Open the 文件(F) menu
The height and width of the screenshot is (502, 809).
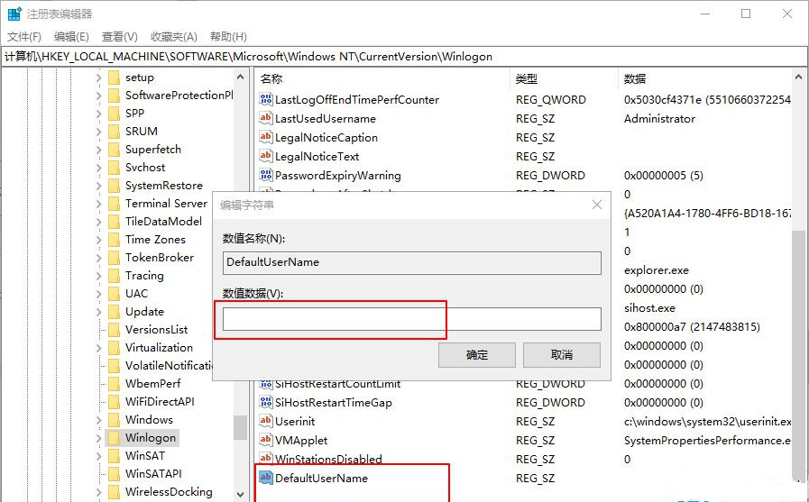coord(24,37)
